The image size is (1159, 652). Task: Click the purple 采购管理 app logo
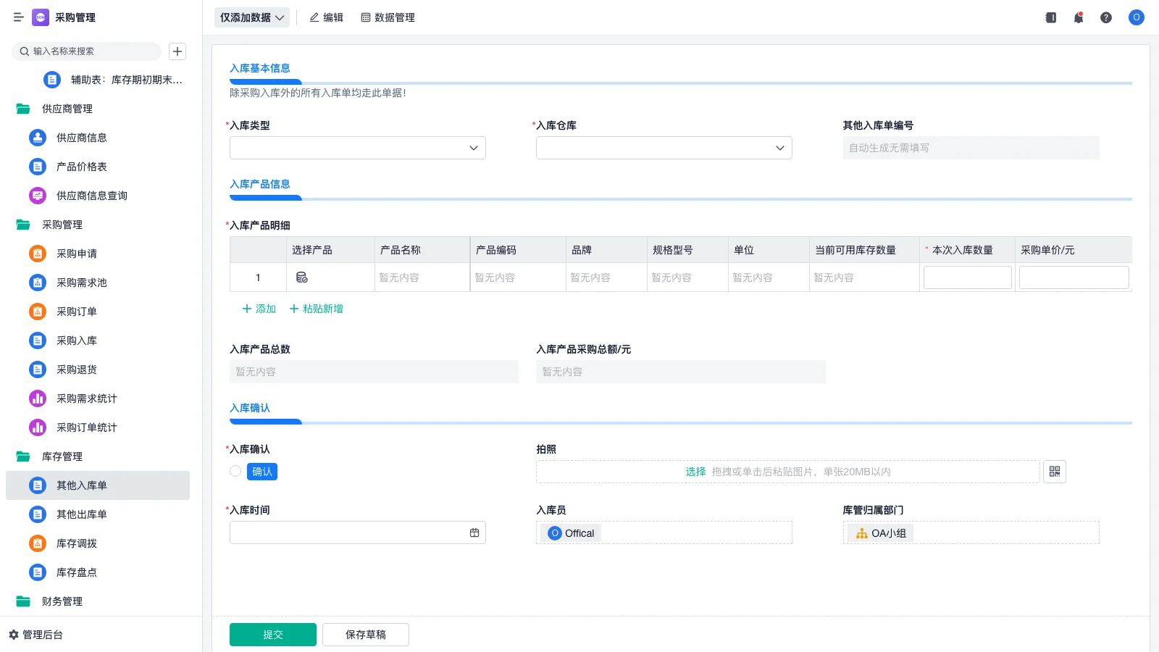(x=41, y=17)
